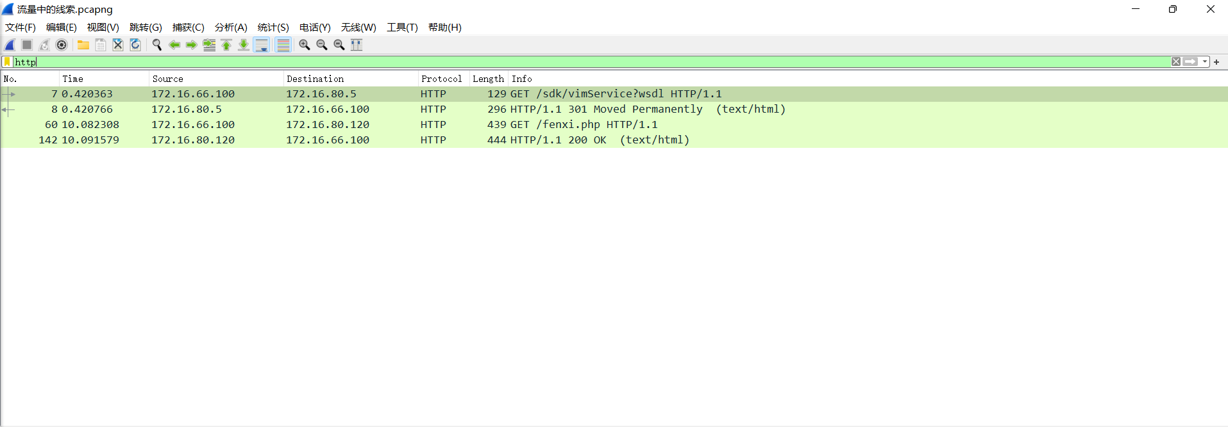Add a filter button with plus
1228x427 pixels.
[x=1216, y=62]
